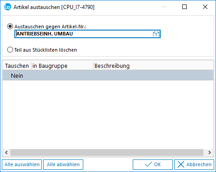This screenshot has height=172, width=216.
Task: Sort by the 'in Baugruppe' column header
Action: (62, 66)
